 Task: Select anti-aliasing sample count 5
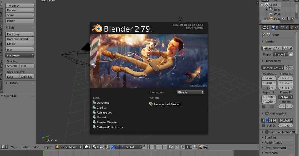[263, 120]
